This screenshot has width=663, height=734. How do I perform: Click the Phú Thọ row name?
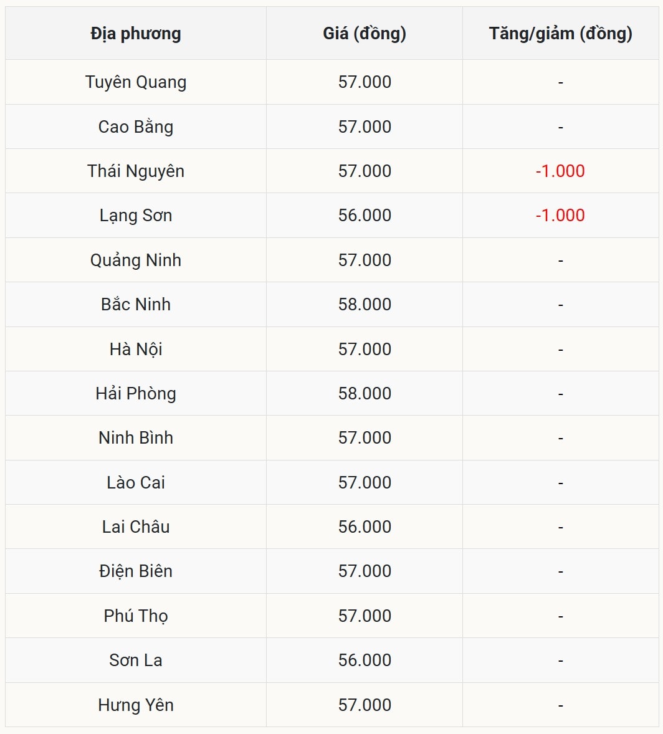click(136, 616)
